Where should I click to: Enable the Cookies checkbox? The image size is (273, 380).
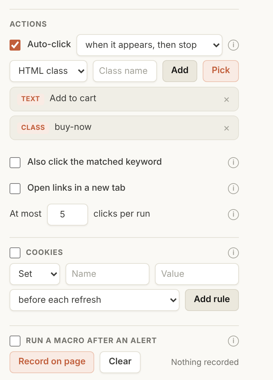click(x=15, y=253)
